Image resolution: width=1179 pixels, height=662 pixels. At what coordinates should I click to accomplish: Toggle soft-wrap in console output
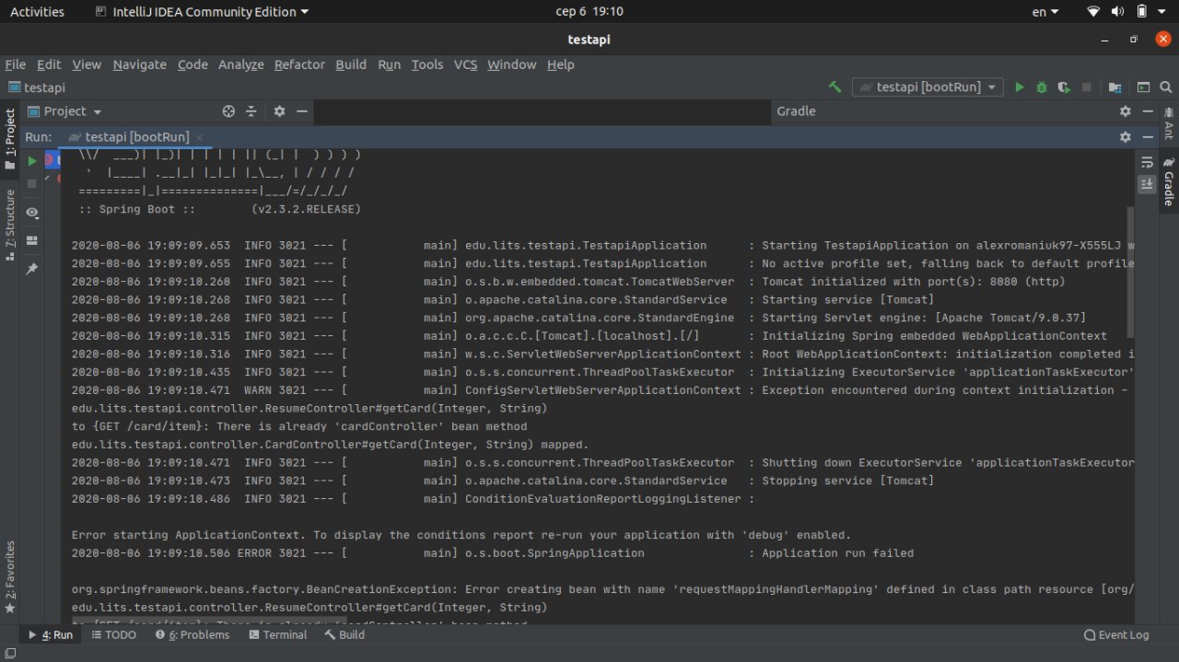1147,162
